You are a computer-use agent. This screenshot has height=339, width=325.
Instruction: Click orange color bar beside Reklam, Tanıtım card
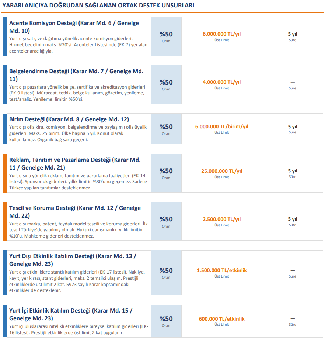[x=4, y=173]
